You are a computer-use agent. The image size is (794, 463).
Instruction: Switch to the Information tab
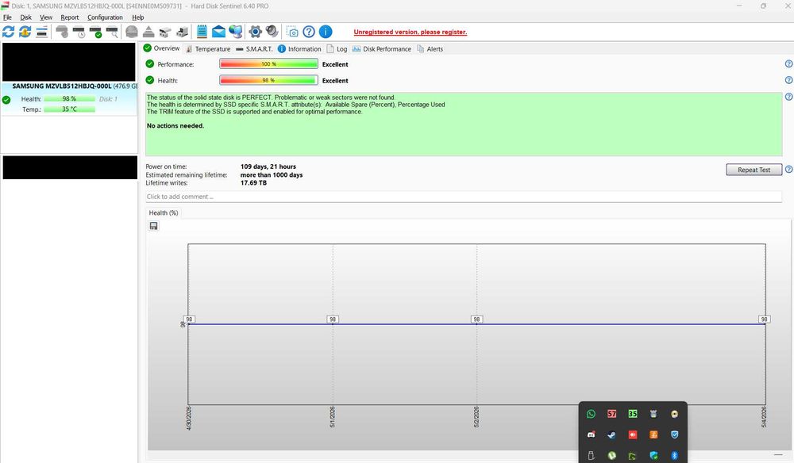(x=299, y=49)
